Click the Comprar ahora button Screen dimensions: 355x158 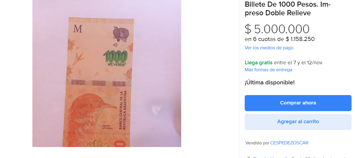[x=298, y=103]
